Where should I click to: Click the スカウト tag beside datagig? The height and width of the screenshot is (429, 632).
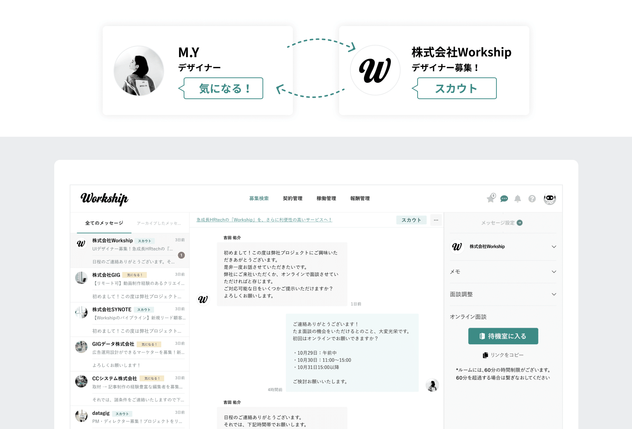122,414
